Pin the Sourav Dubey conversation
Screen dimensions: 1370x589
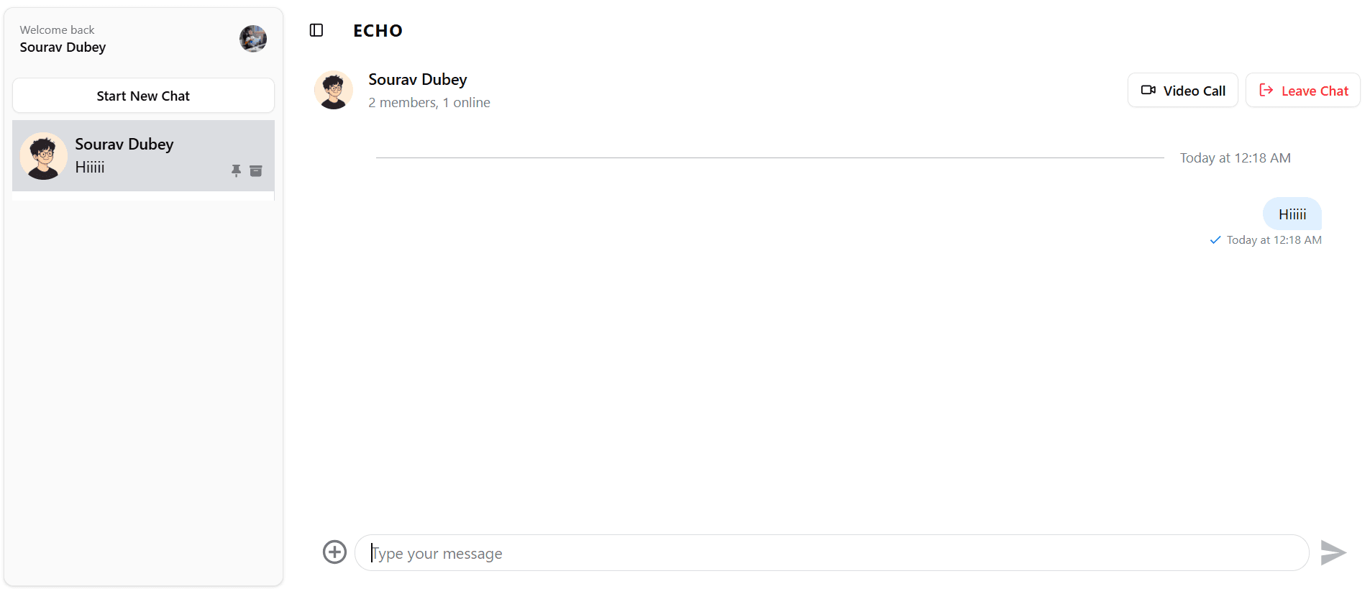pos(236,170)
